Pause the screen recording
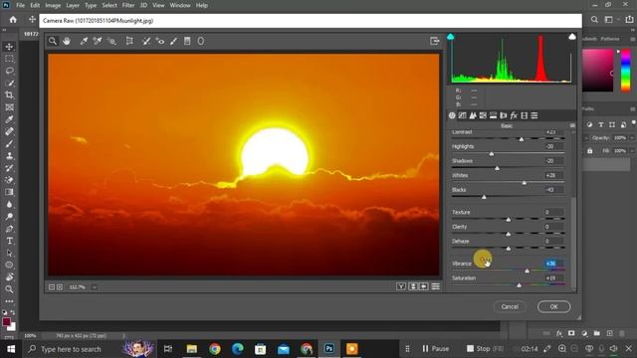The height and width of the screenshot is (358, 637). 436,349
